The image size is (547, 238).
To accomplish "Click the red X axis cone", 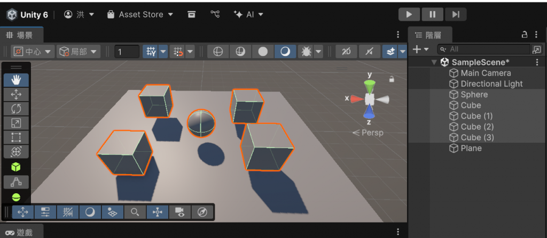I will (x=357, y=99).
